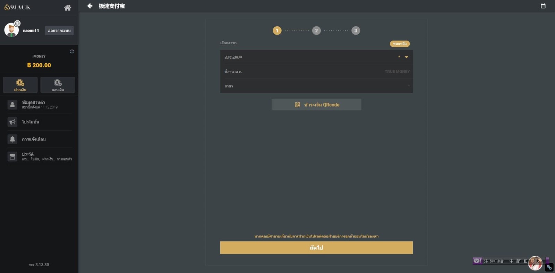Open the notifications bell item
This screenshot has height=273, width=555.
pos(40,139)
